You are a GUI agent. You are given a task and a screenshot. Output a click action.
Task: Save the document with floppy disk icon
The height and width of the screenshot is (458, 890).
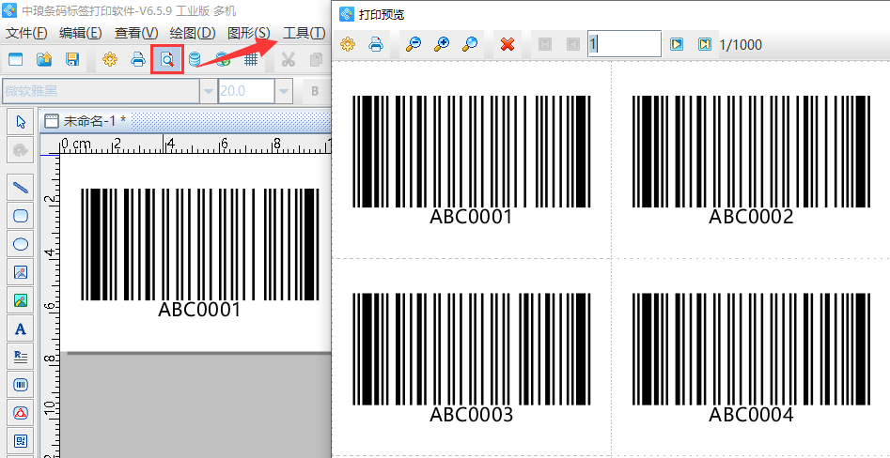tap(72, 59)
